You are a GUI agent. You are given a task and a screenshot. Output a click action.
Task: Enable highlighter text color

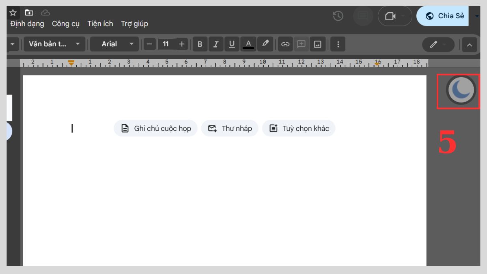(265, 44)
